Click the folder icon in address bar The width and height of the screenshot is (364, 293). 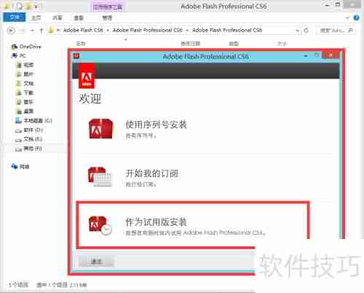pyautogui.click(x=51, y=30)
